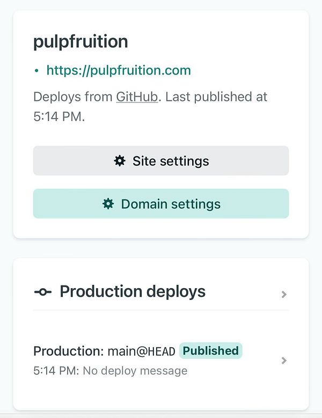The width and height of the screenshot is (322, 418).
Task: Click the No deploy message text
Action: [135, 371]
